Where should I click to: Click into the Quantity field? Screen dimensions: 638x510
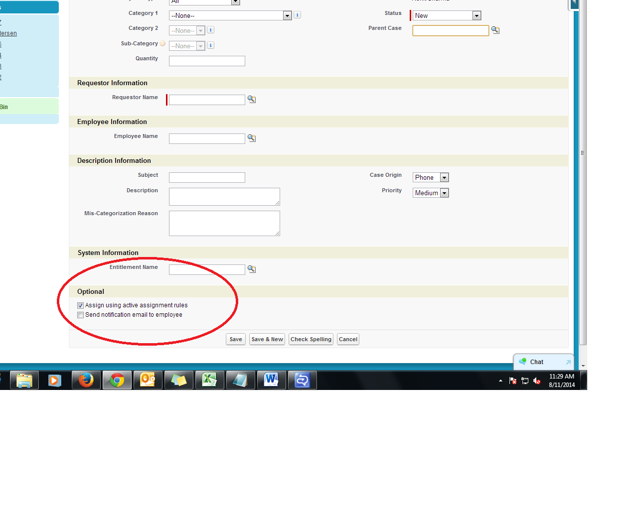pos(207,61)
